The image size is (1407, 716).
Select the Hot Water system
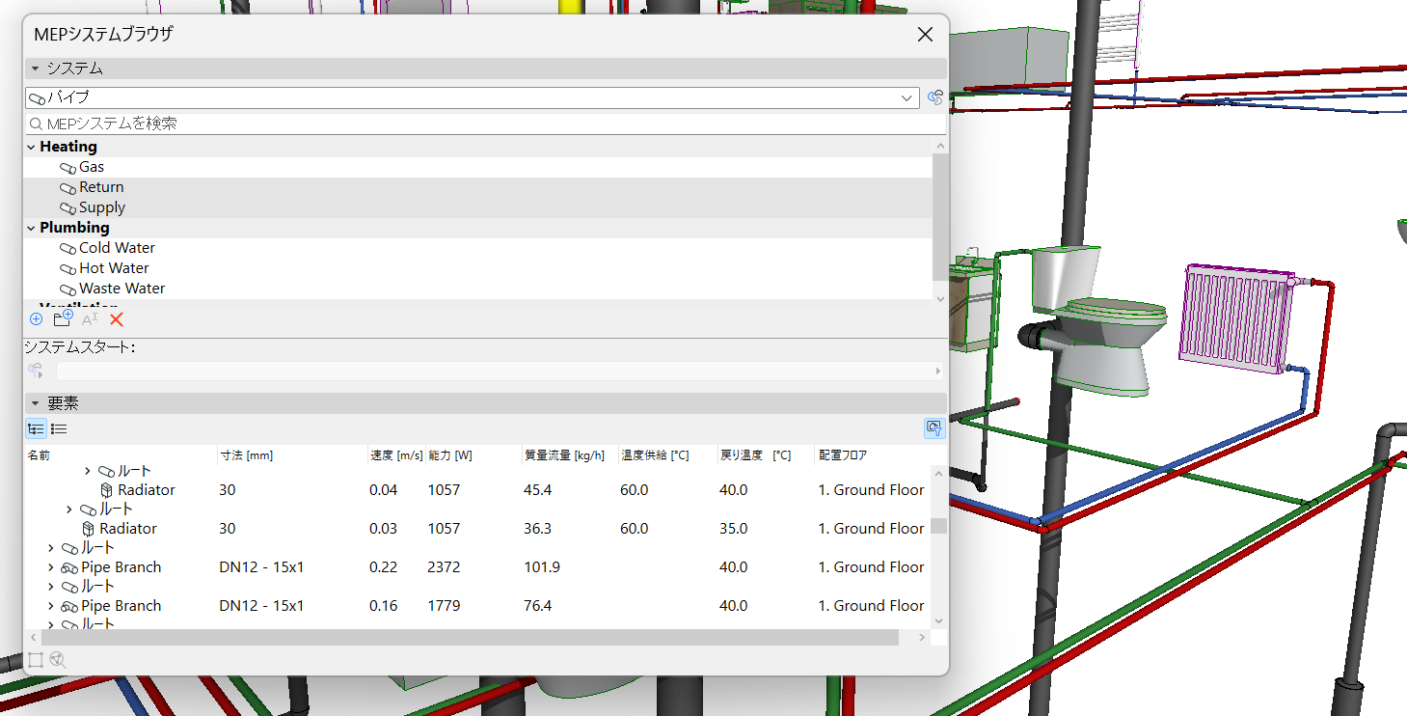tap(113, 267)
